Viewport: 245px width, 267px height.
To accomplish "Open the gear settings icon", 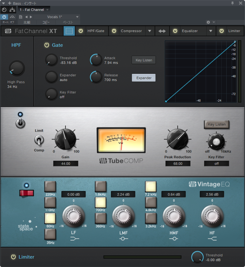I will 208,22.
